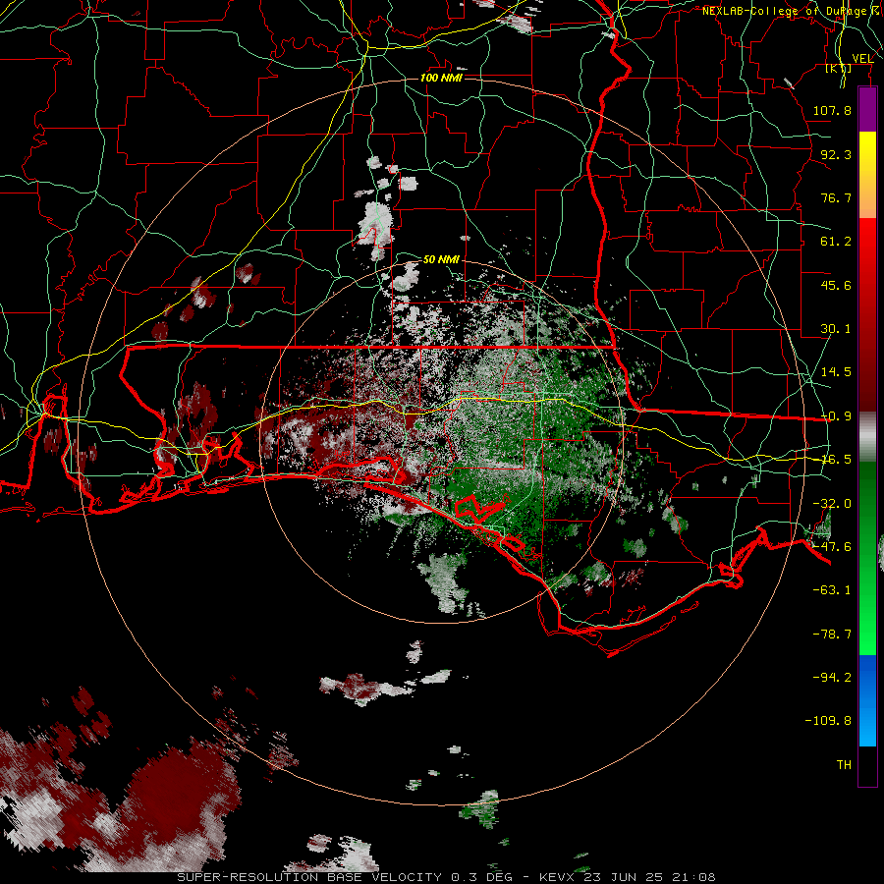Click the -94.2 value on velocity scale

832,677
